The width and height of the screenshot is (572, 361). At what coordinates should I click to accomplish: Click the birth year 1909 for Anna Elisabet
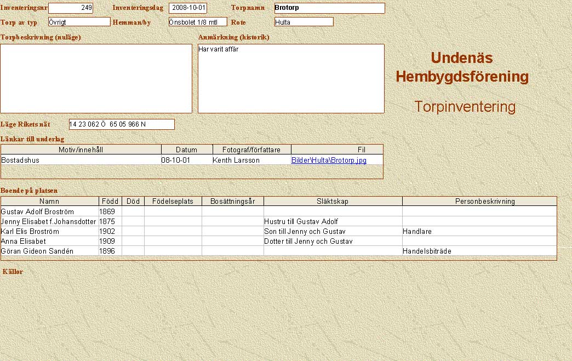coord(110,242)
